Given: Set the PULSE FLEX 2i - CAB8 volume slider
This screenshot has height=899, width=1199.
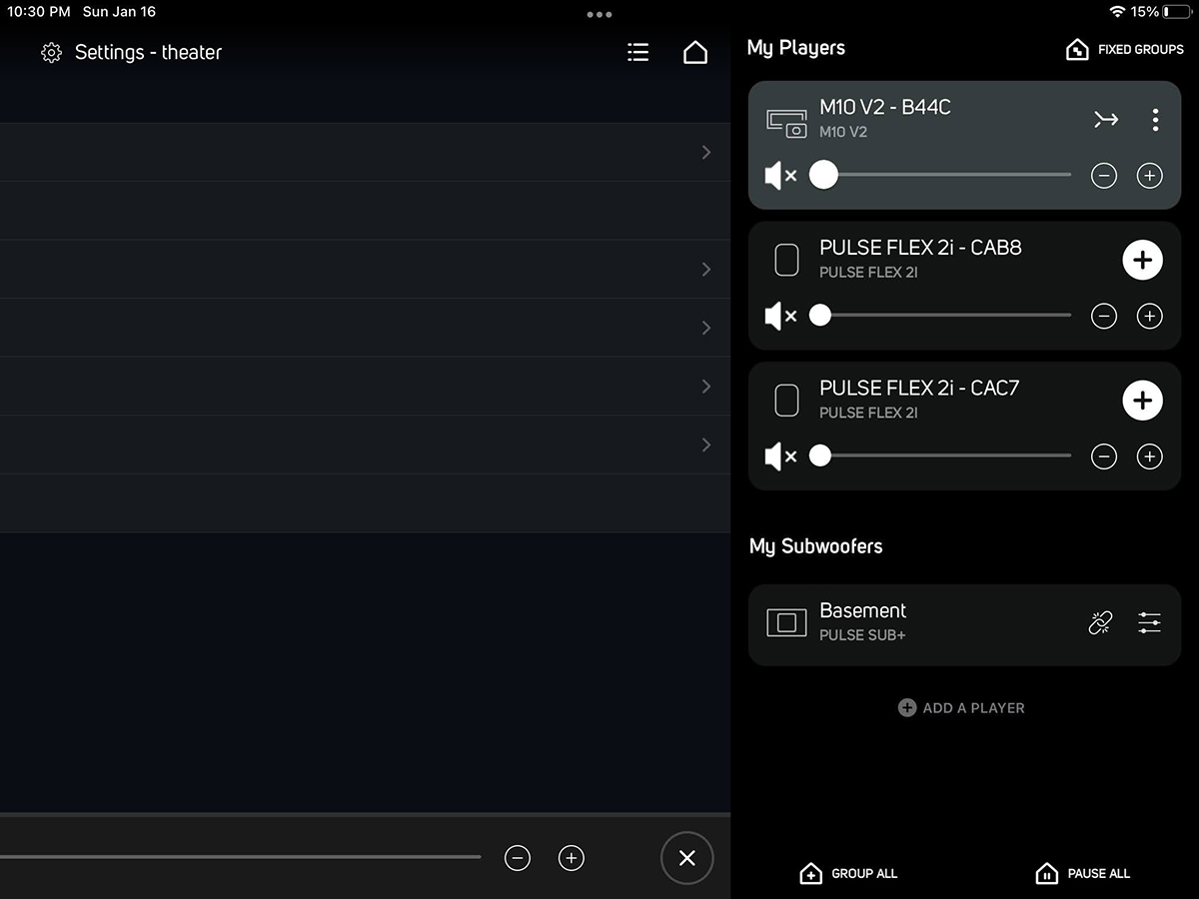Looking at the screenshot, I should (940, 316).
